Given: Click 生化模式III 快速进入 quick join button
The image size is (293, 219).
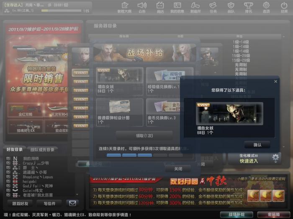Looking at the screenshot, I should click(x=249, y=158).
